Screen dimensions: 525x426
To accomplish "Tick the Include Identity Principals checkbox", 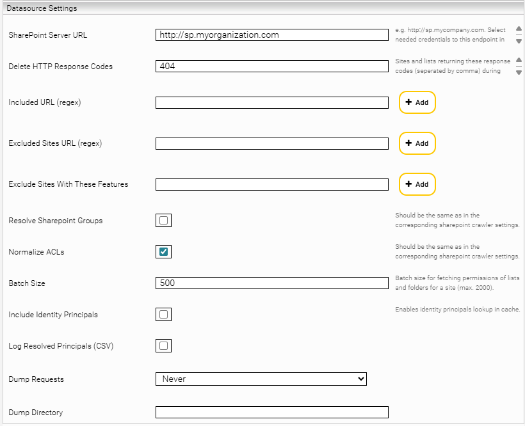I will pyautogui.click(x=163, y=315).
